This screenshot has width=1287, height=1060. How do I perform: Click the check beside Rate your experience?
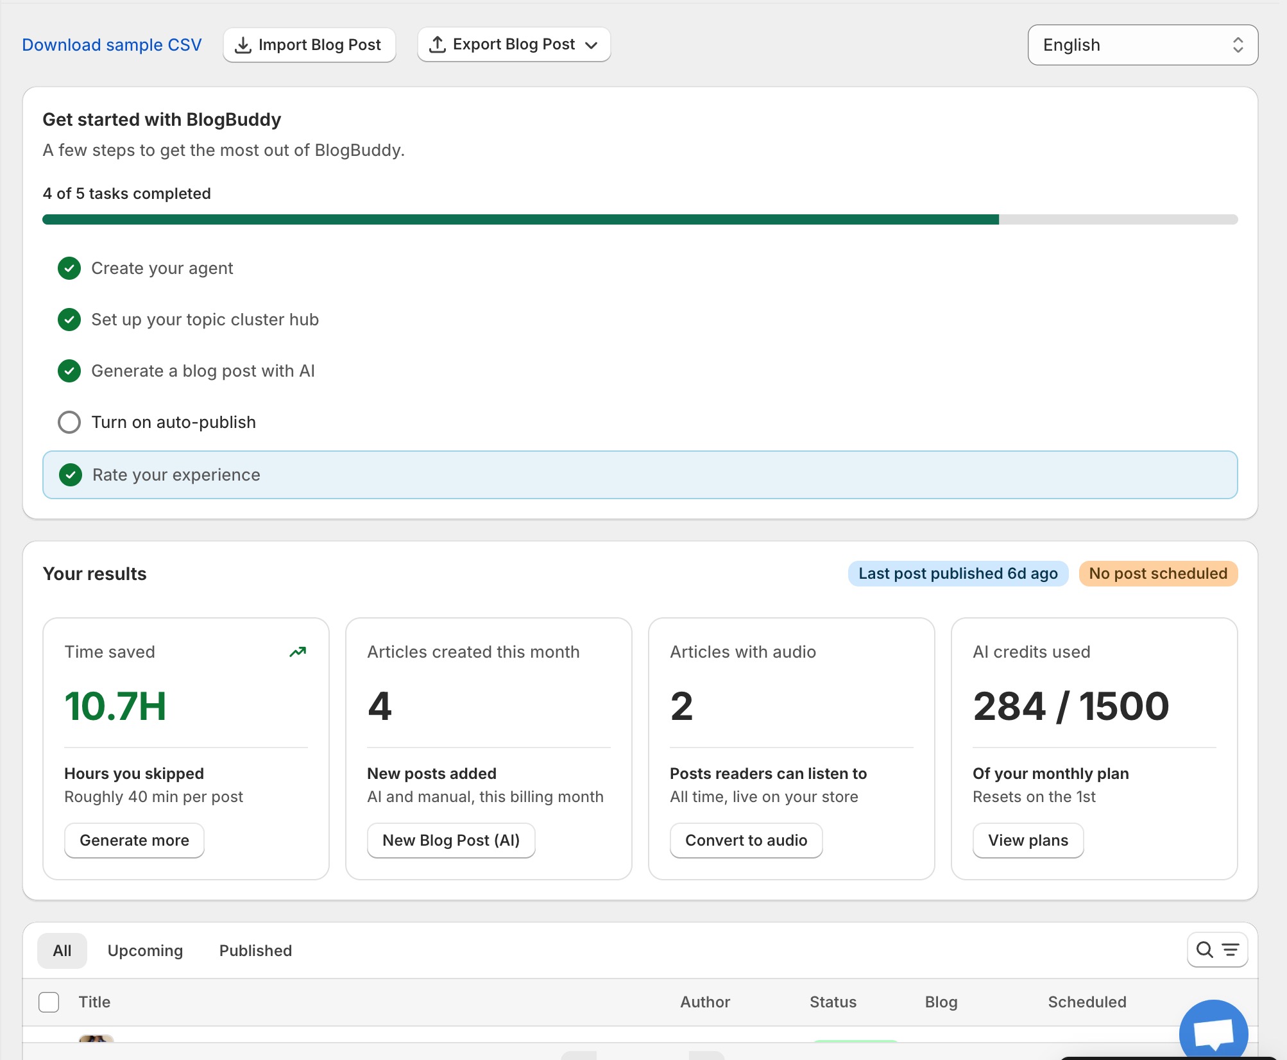click(x=71, y=475)
